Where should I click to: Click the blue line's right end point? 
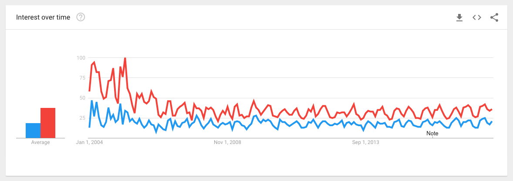(x=492, y=122)
